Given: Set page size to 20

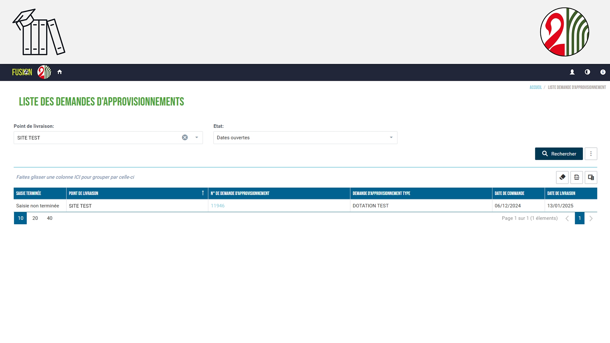Looking at the screenshot, I should [35, 218].
